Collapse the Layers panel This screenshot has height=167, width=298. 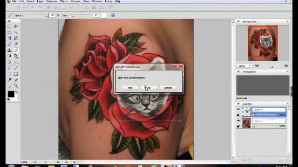[x=238, y=104]
